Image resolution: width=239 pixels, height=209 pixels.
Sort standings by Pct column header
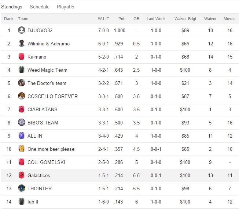click(x=121, y=19)
